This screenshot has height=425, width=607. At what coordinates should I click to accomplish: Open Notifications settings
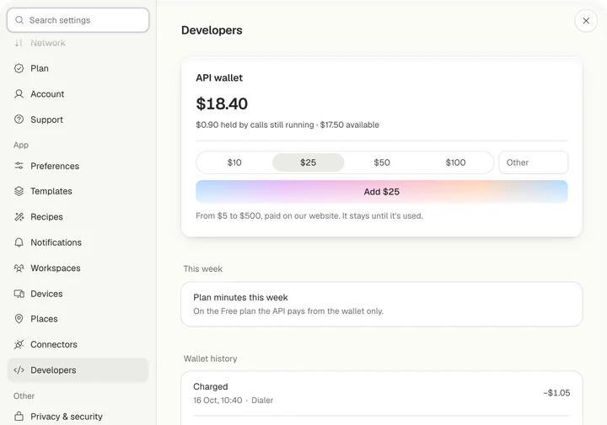[78, 242]
